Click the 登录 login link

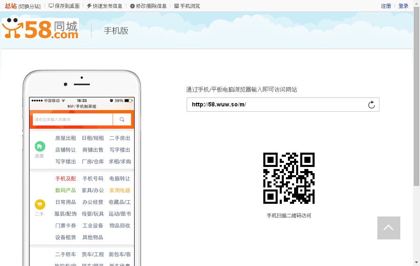[x=403, y=6]
